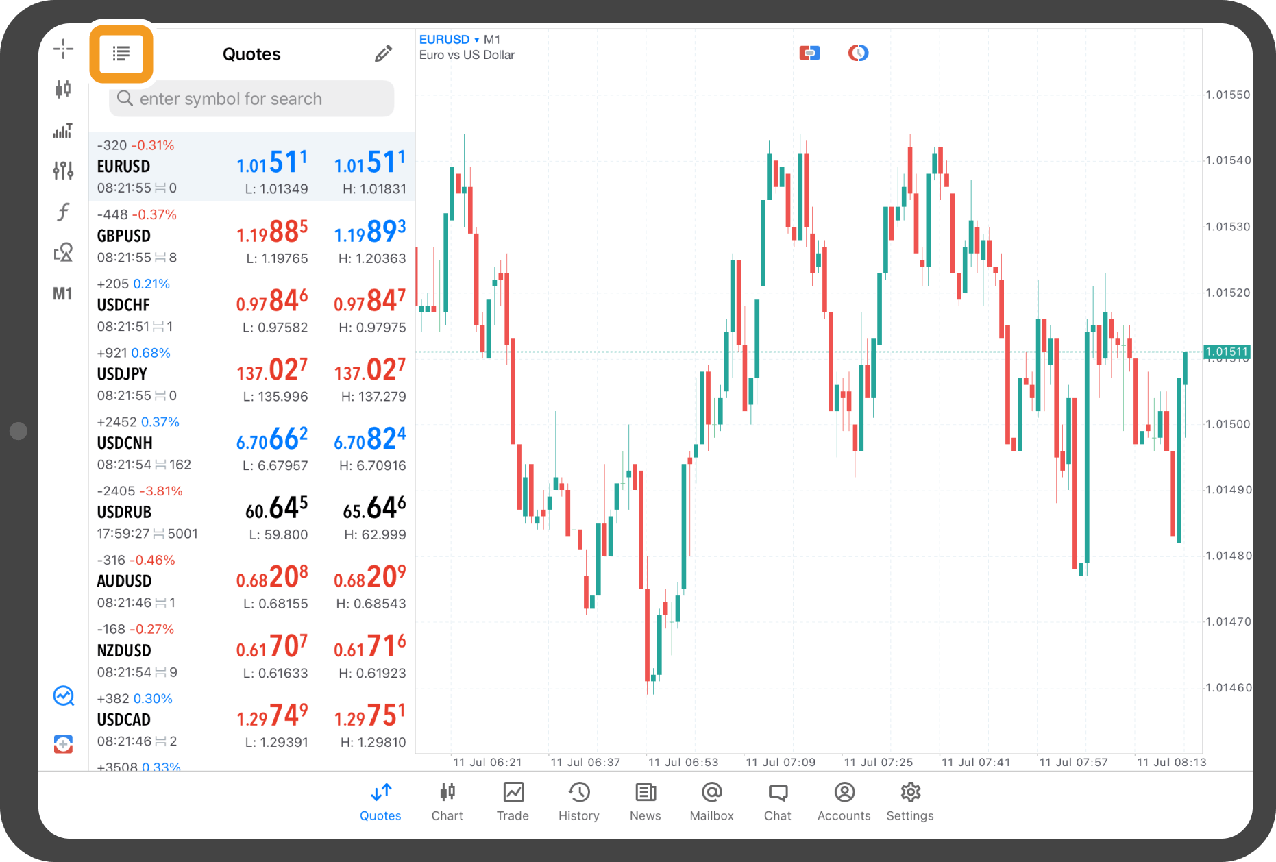Select the crosshair tool in sidebar
The height and width of the screenshot is (862, 1276).
click(63, 49)
